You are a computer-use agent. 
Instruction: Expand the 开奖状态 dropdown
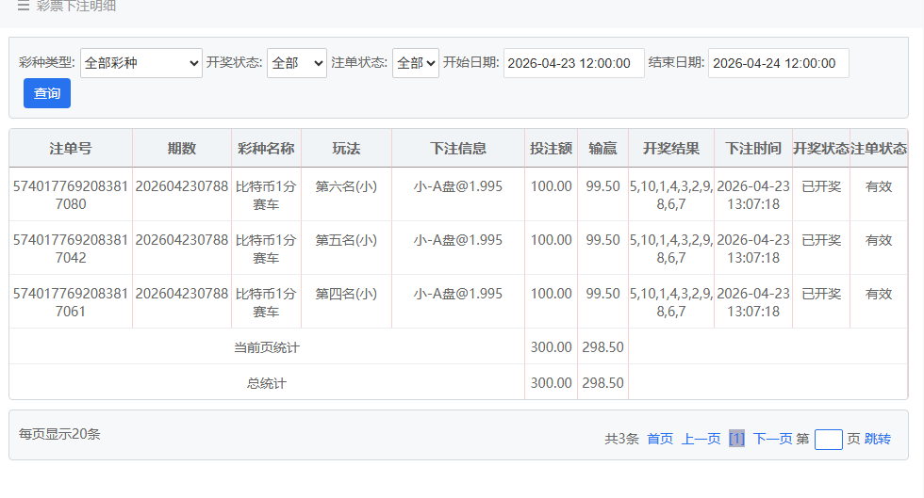[x=296, y=63]
